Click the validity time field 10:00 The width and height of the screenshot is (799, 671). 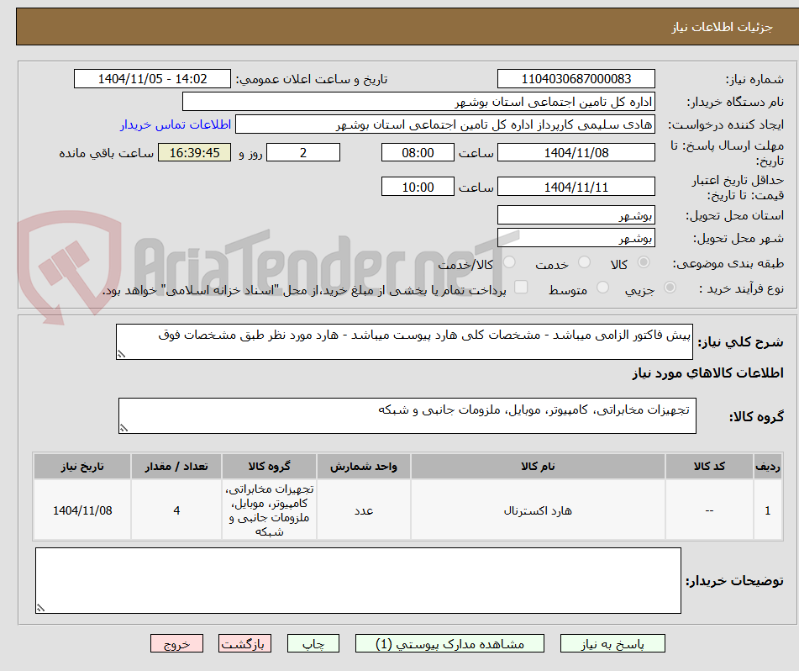(x=418, y=187)
